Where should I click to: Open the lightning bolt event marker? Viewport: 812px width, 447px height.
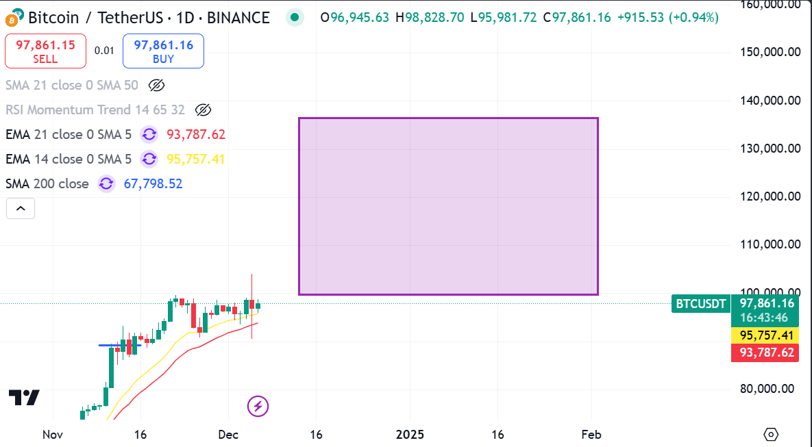click(258, 407)
